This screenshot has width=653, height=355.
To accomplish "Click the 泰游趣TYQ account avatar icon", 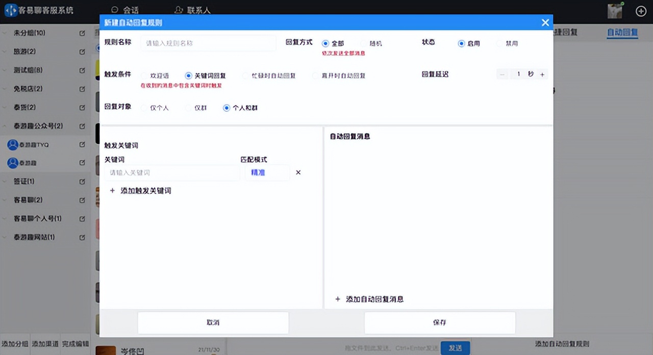I will 13,145.
